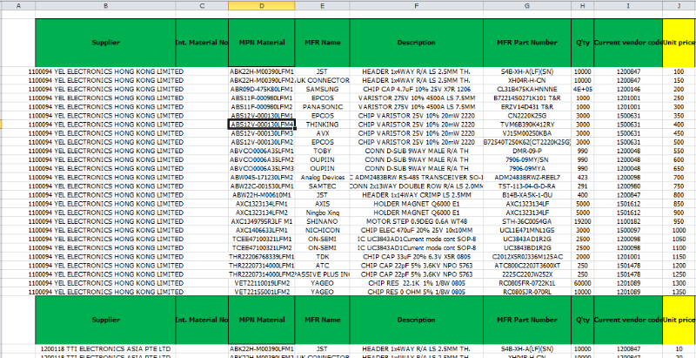Click the PANASONIC manufacturer cell
Image resolution: width=696 pixels, height=358 pixels.
tap(323, 105)
